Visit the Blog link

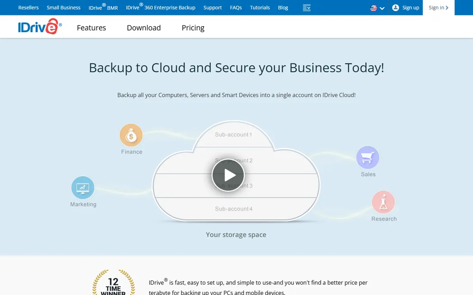coord(283,8)
